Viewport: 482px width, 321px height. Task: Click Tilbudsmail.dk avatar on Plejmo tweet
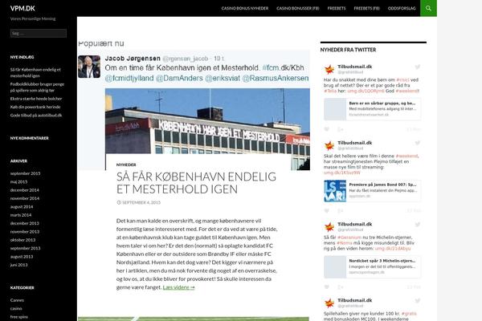[x=329, y=145]
